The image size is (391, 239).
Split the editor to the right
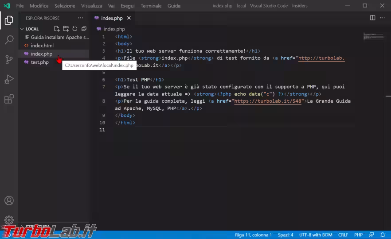tap(372, 18)
